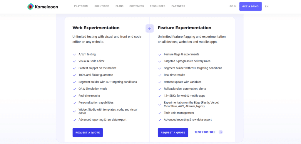The width and height of the screenshot is (301, 144).
Task: Click the arrow icon beside Test for Free
Action: click(x=221, y=132)
